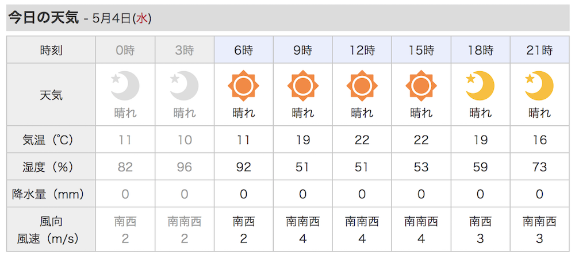Click the sun icon under 12時
The width and height of the screenshot is (575, 255).
(x=362, y=86)
